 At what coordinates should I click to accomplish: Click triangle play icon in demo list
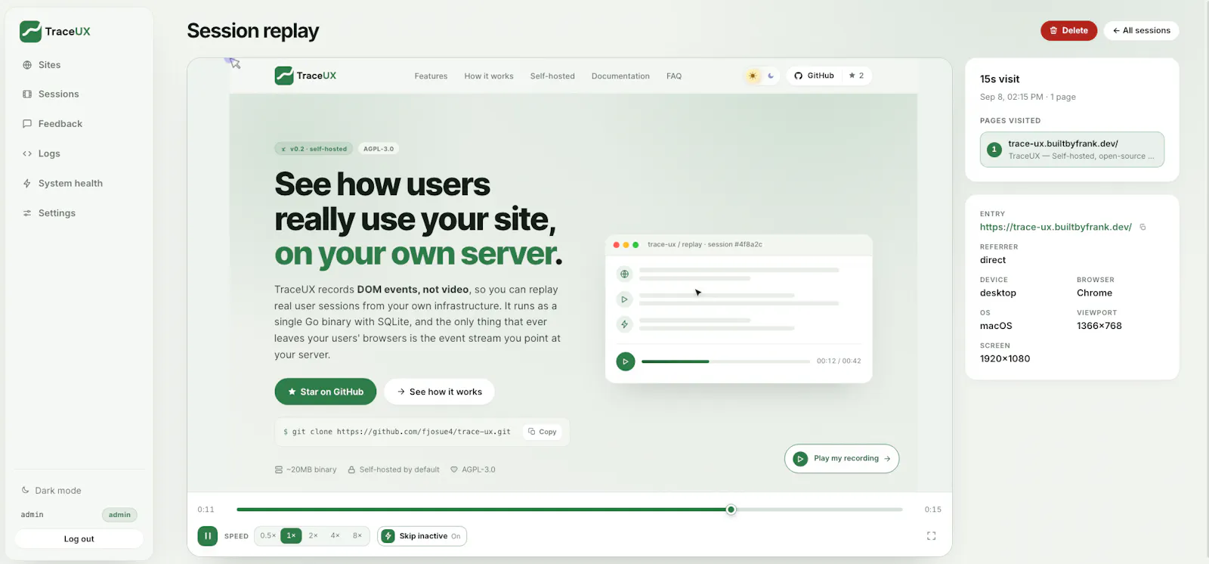(624, 299)
